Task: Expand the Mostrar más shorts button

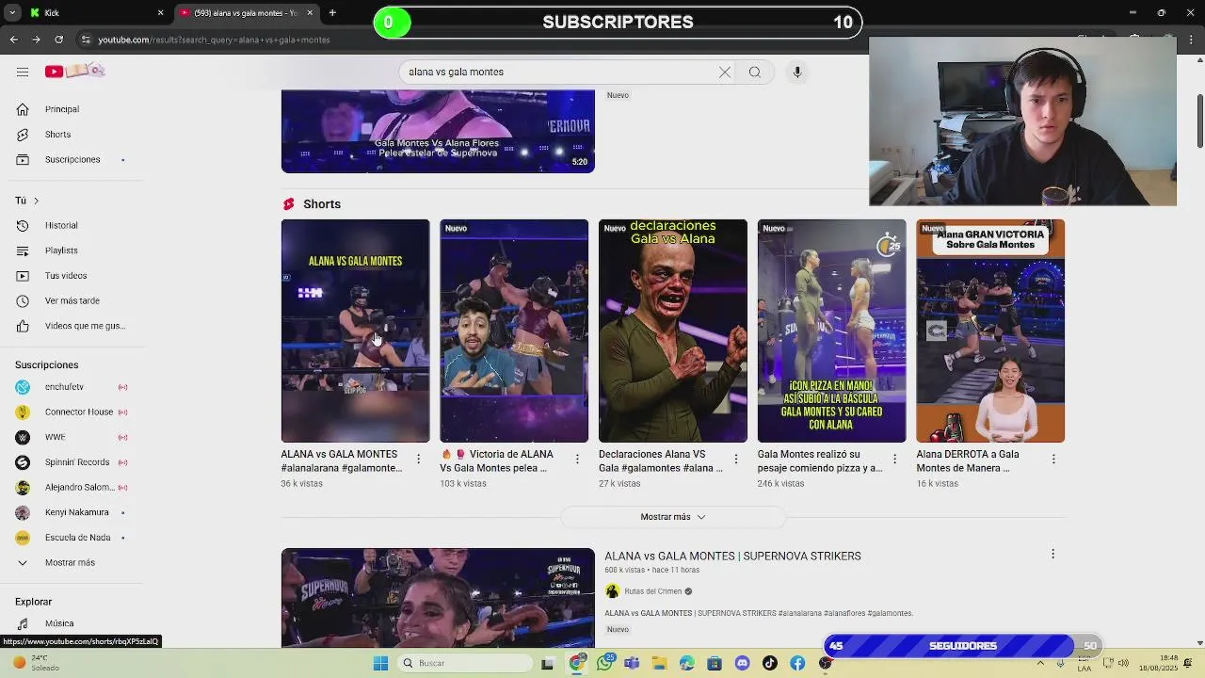Action: pyautogui.click(x=672, y=517)
